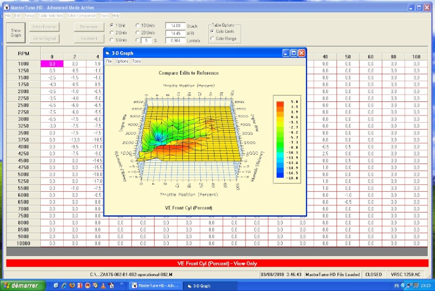
Task: Click the column header 100
Action: (416, 57)
